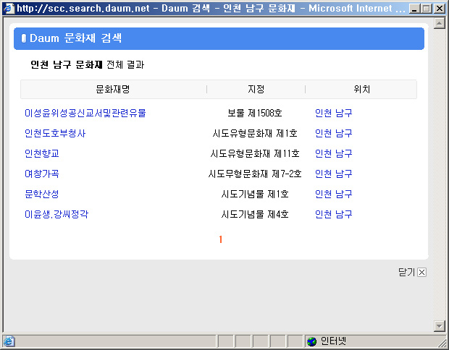Click 인천 남구 location in 시도유형문화재 제1호 row
Viewport: 449px width, 350px height.
pos(333,133)
